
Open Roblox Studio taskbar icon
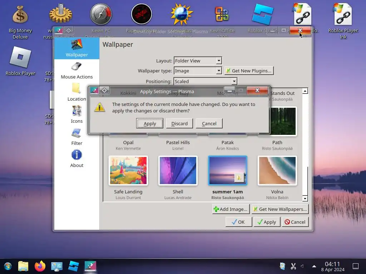point(74,266)
